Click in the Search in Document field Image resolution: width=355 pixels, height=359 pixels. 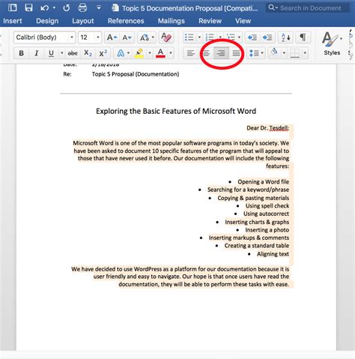pos(308,8)
